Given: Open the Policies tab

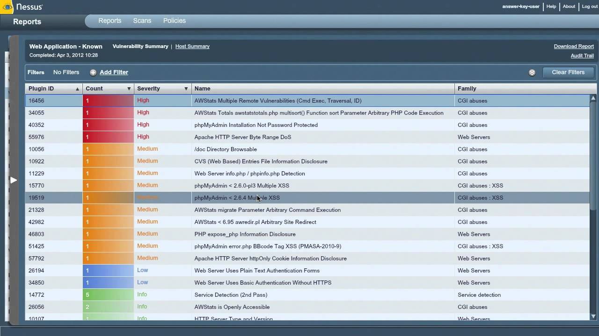Looking at the screenshot, I should coord(174,21).
